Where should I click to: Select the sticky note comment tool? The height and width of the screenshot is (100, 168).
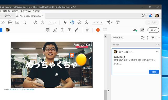click(x=48, y=30)
